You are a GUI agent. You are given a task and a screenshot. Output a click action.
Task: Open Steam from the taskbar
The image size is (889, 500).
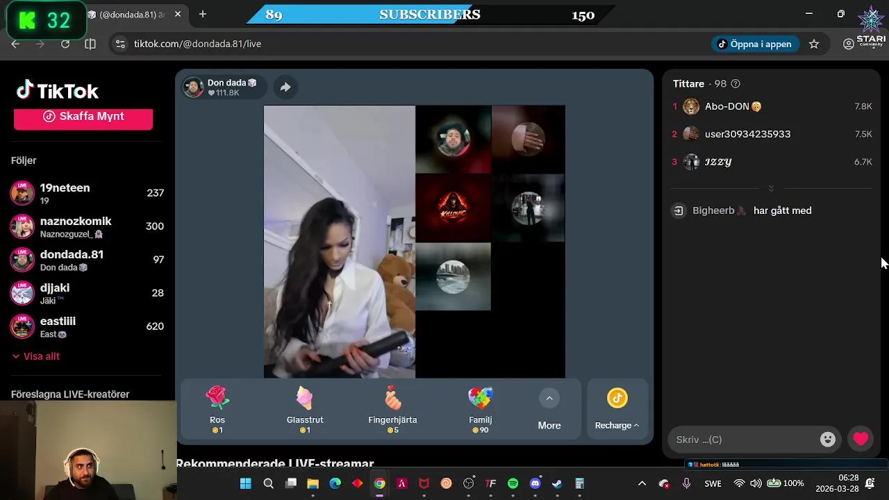pyautogui.click(x=557, y=483)
